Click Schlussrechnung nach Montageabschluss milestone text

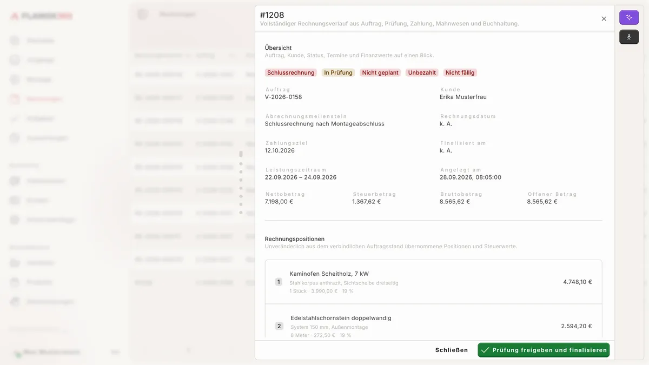pyautogui.click(x=325, y=124)
